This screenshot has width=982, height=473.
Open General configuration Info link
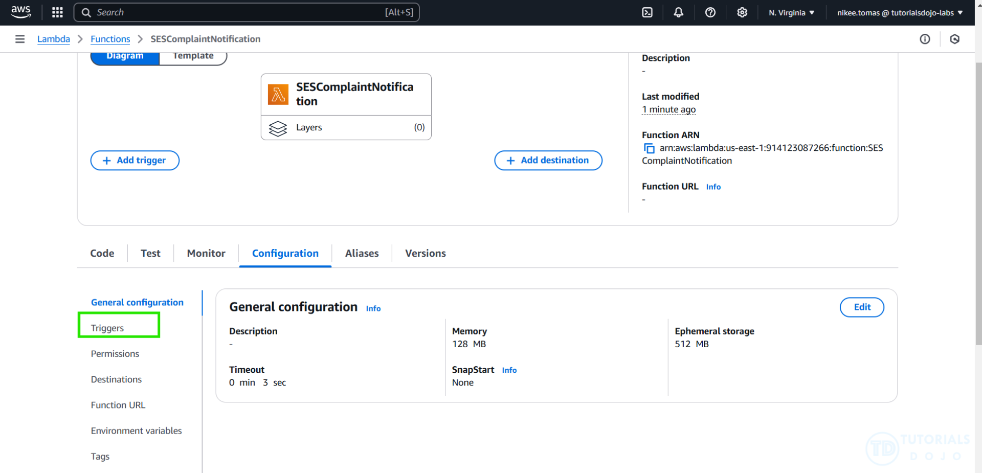click(373, 308)
